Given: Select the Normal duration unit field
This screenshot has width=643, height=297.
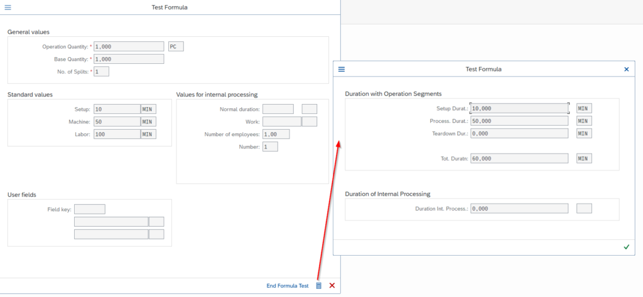Looking at the screenshot, I should (x=310, y=109).
